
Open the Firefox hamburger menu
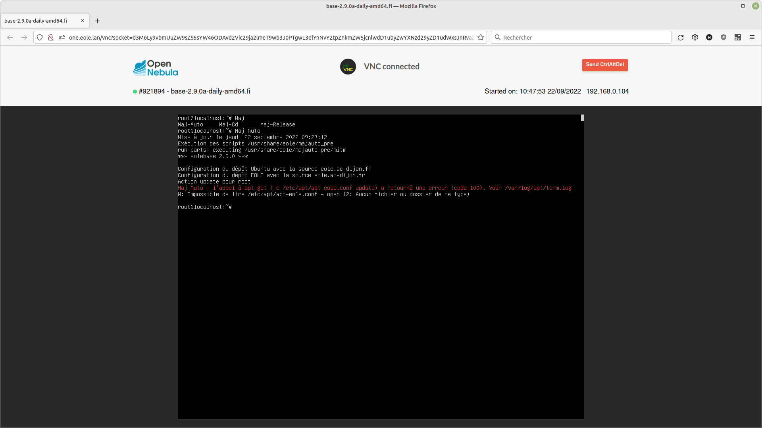click(752, 38)
